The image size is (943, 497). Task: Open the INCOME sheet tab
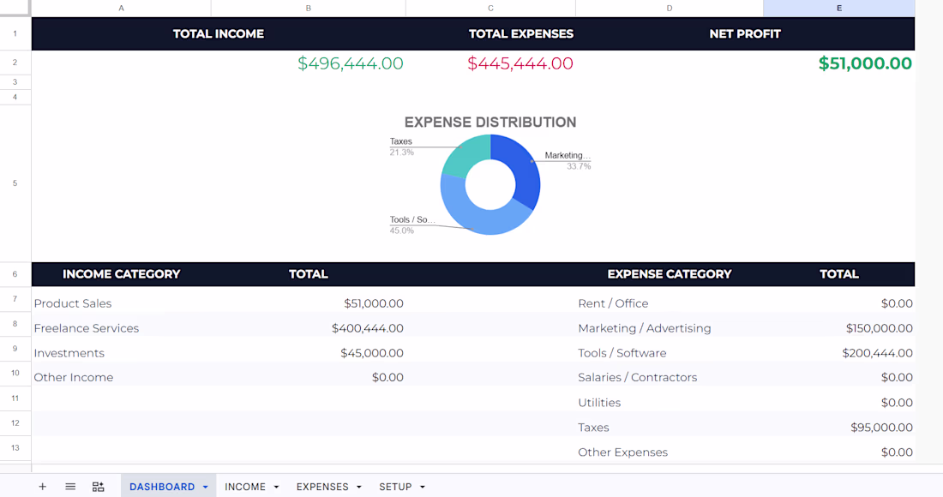[245, 486]
